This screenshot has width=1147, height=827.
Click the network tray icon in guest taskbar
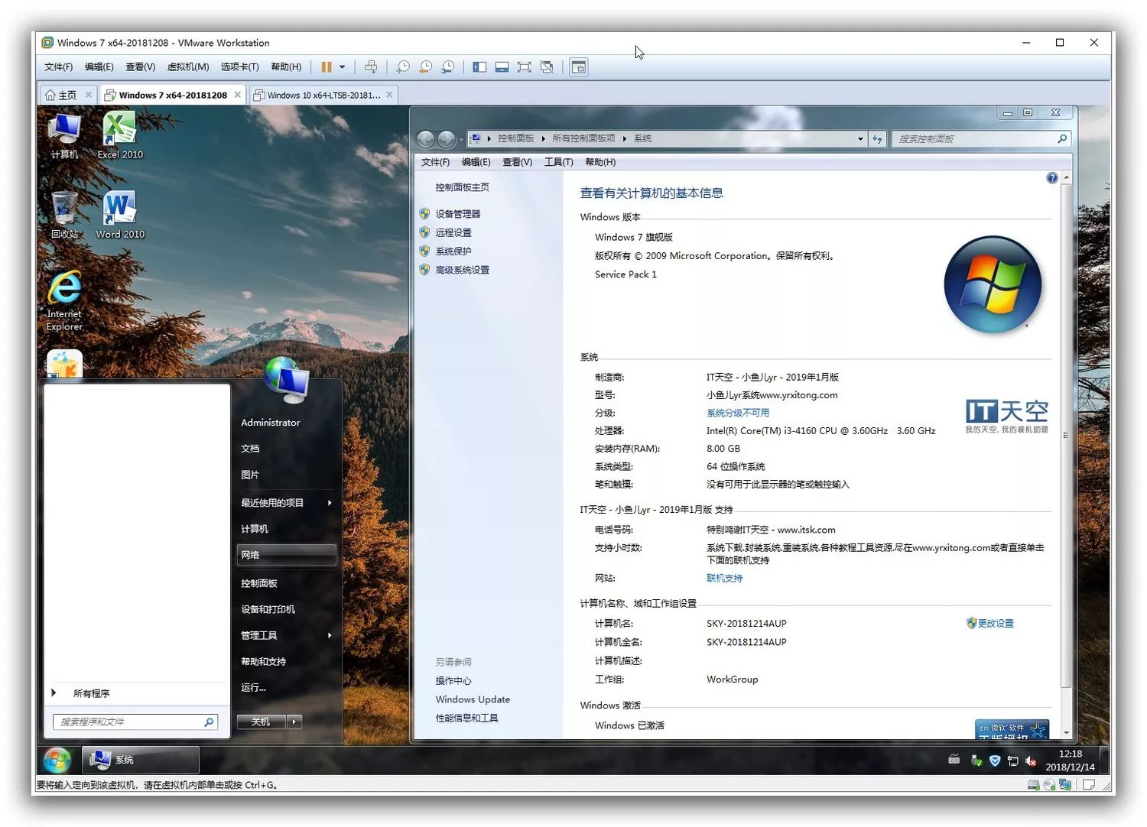[x=1012, y=761]
